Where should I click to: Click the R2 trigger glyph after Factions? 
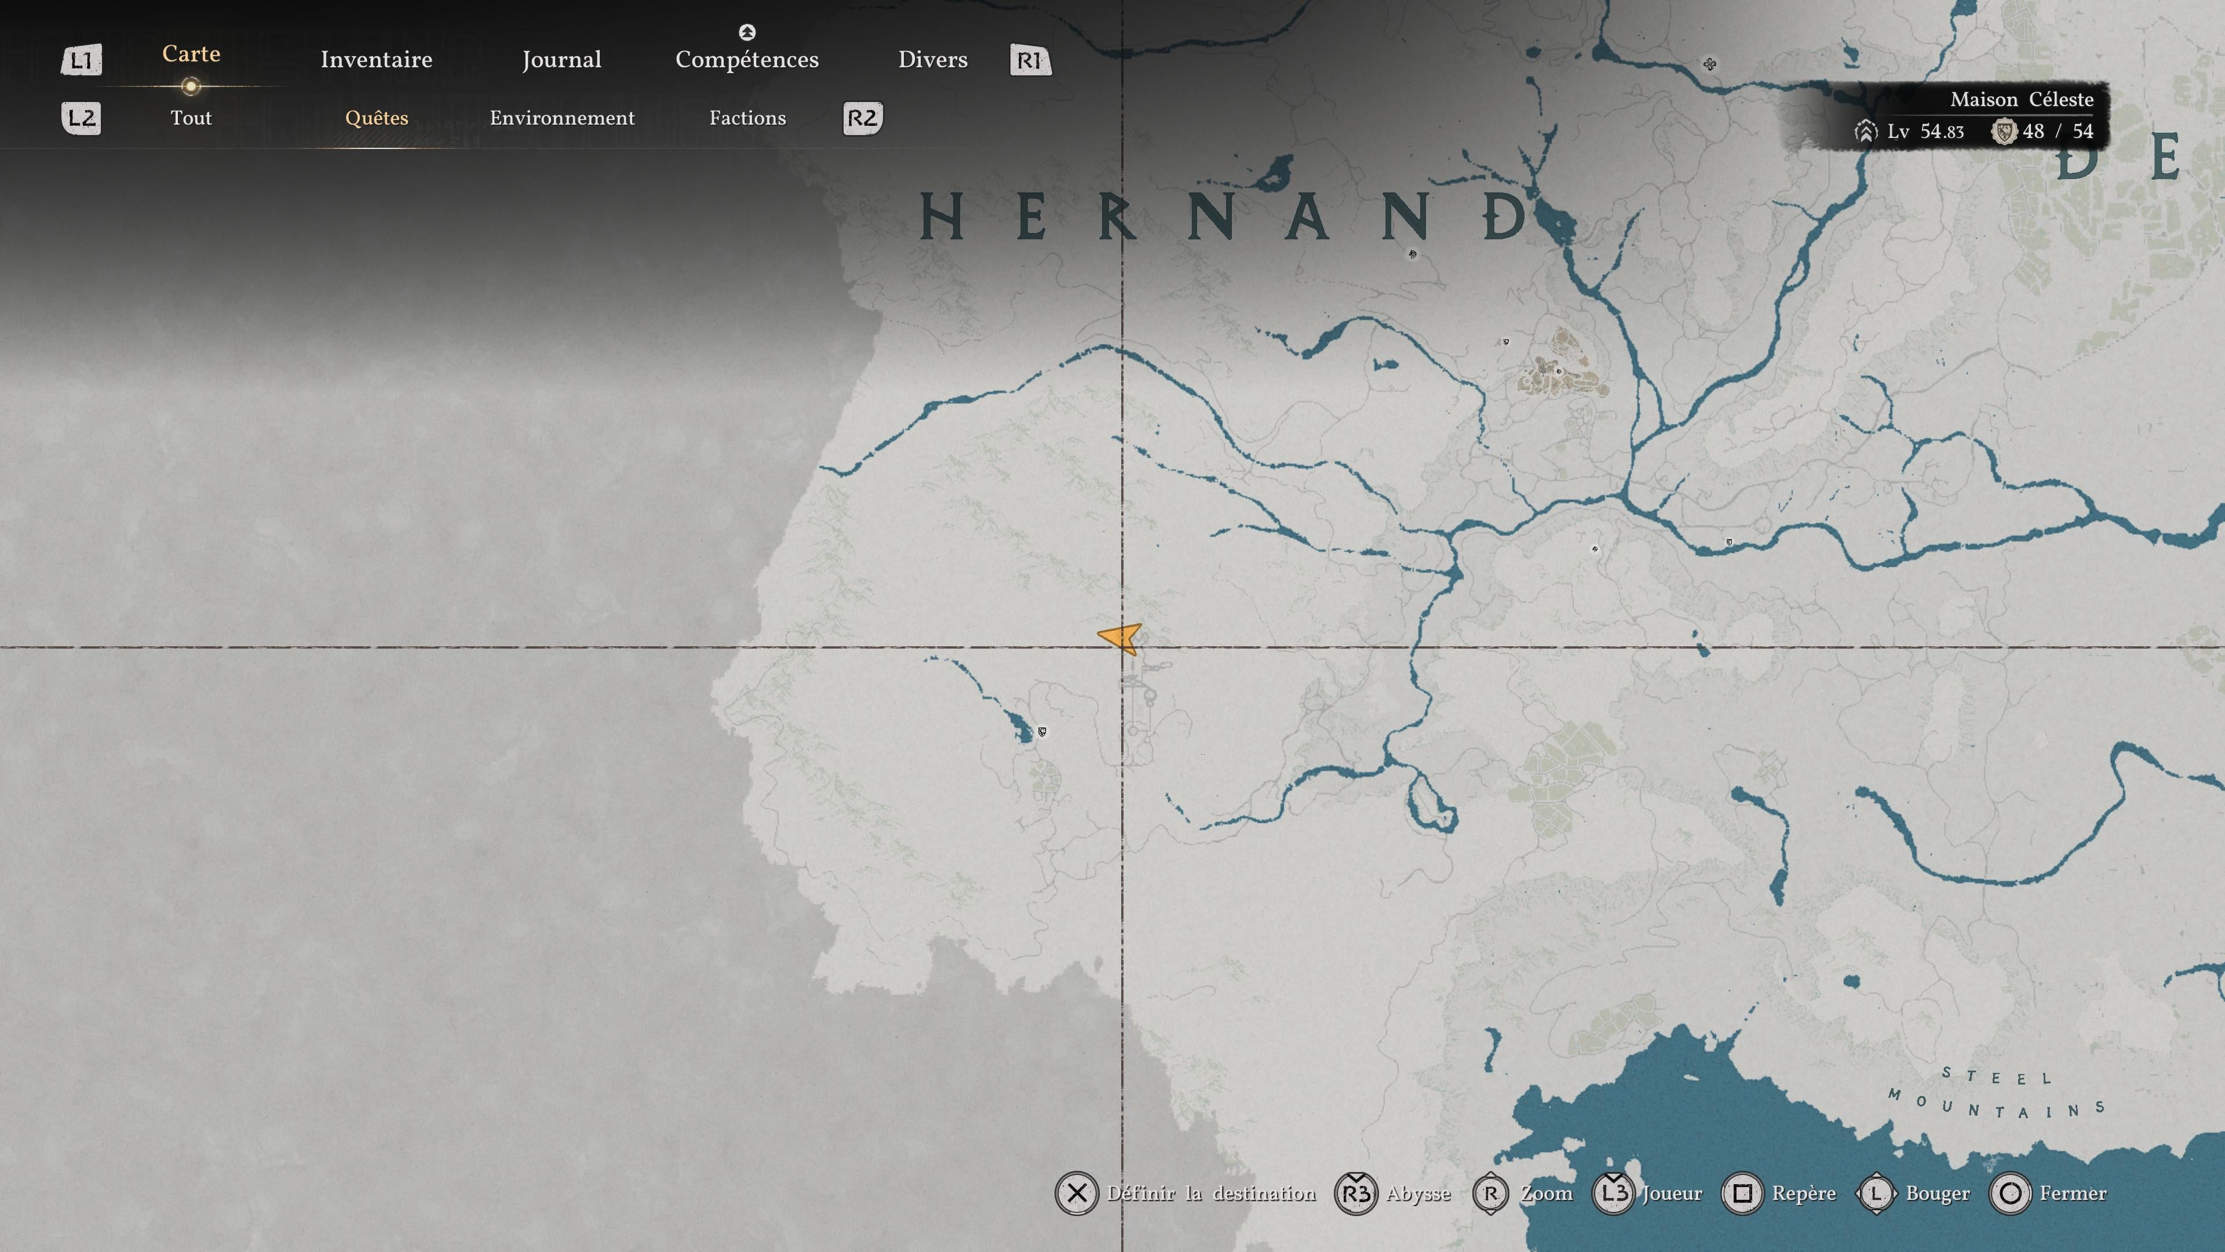point(863,118)
